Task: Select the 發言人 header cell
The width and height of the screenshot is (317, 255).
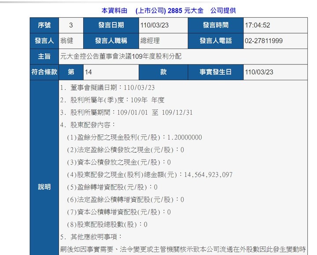Action: pyautogui.click(x=44, y=41)
